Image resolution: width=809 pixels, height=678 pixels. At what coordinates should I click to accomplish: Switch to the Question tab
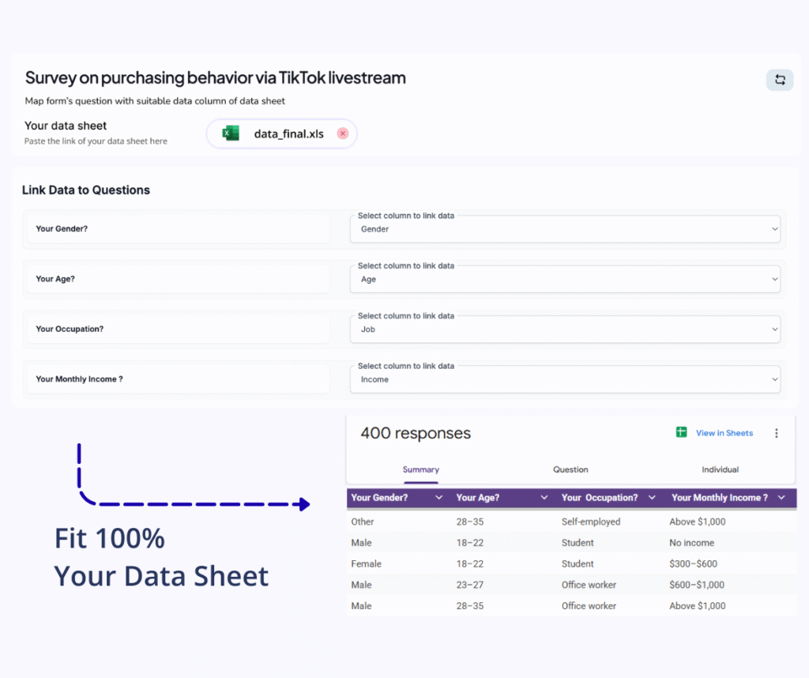[570, 469]
